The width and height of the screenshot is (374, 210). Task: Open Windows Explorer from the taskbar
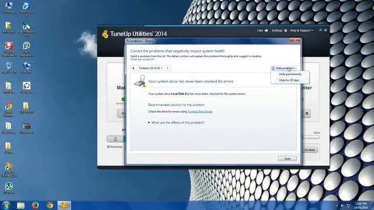[21, 205]
